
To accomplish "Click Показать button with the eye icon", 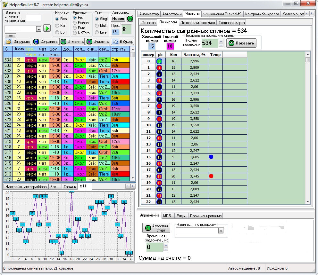I will pyautogui.click(x=241, y=43).
